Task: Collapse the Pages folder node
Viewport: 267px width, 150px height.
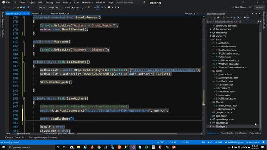Action: pyautogui.click(x=211, y=71)
